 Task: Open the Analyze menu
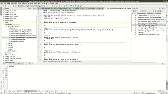24,3
